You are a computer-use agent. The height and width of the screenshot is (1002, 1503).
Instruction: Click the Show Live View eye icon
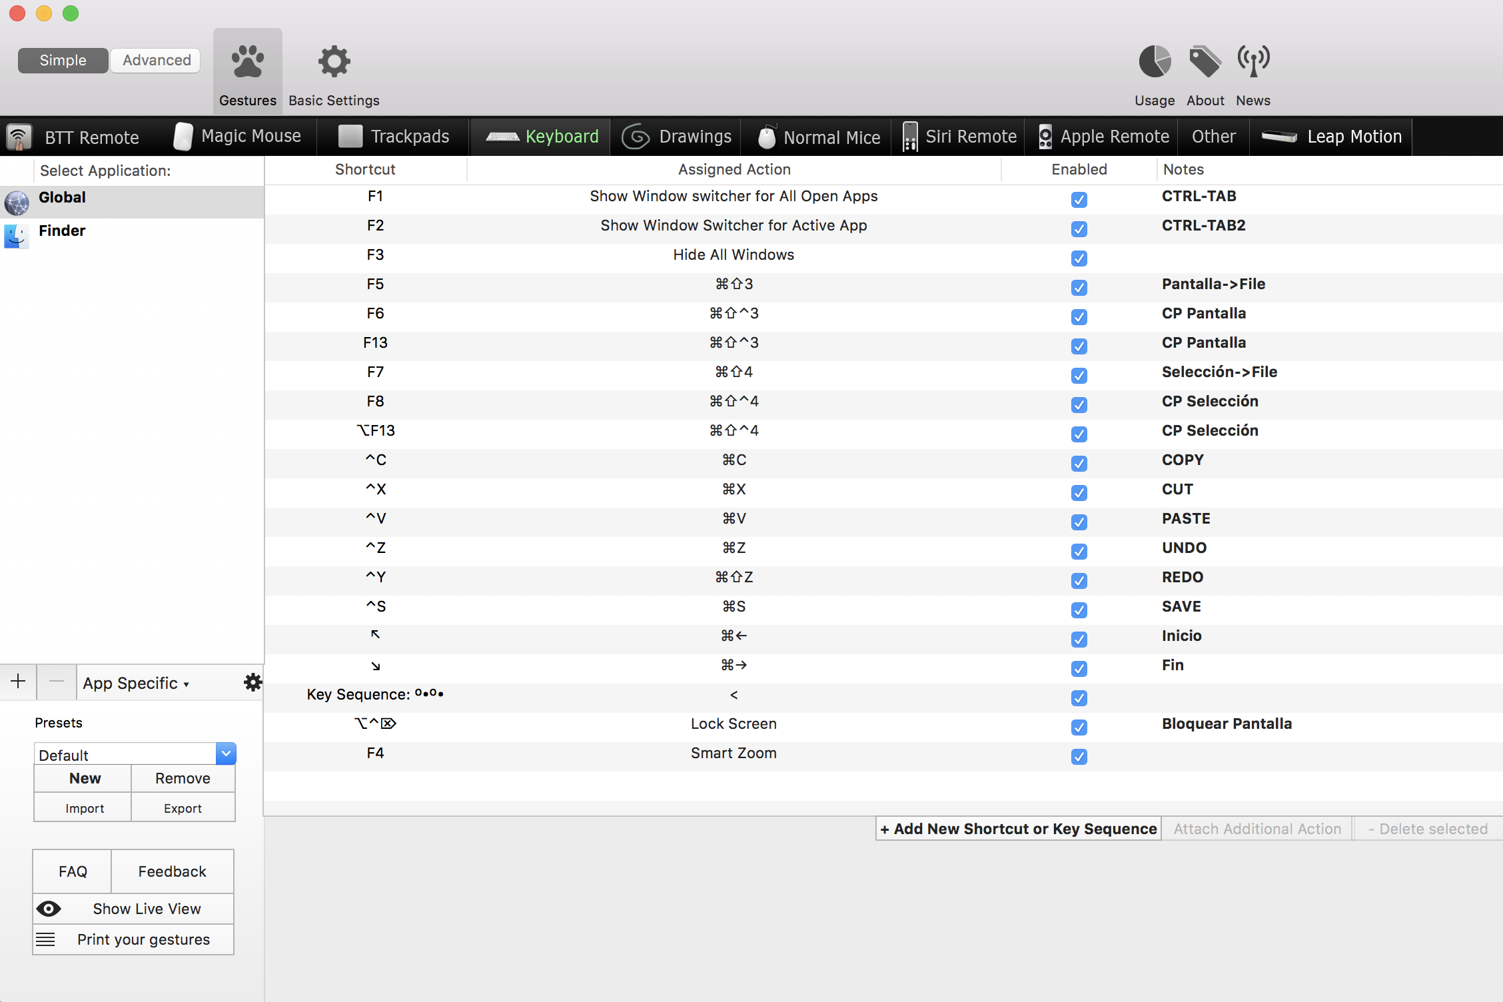49,909
